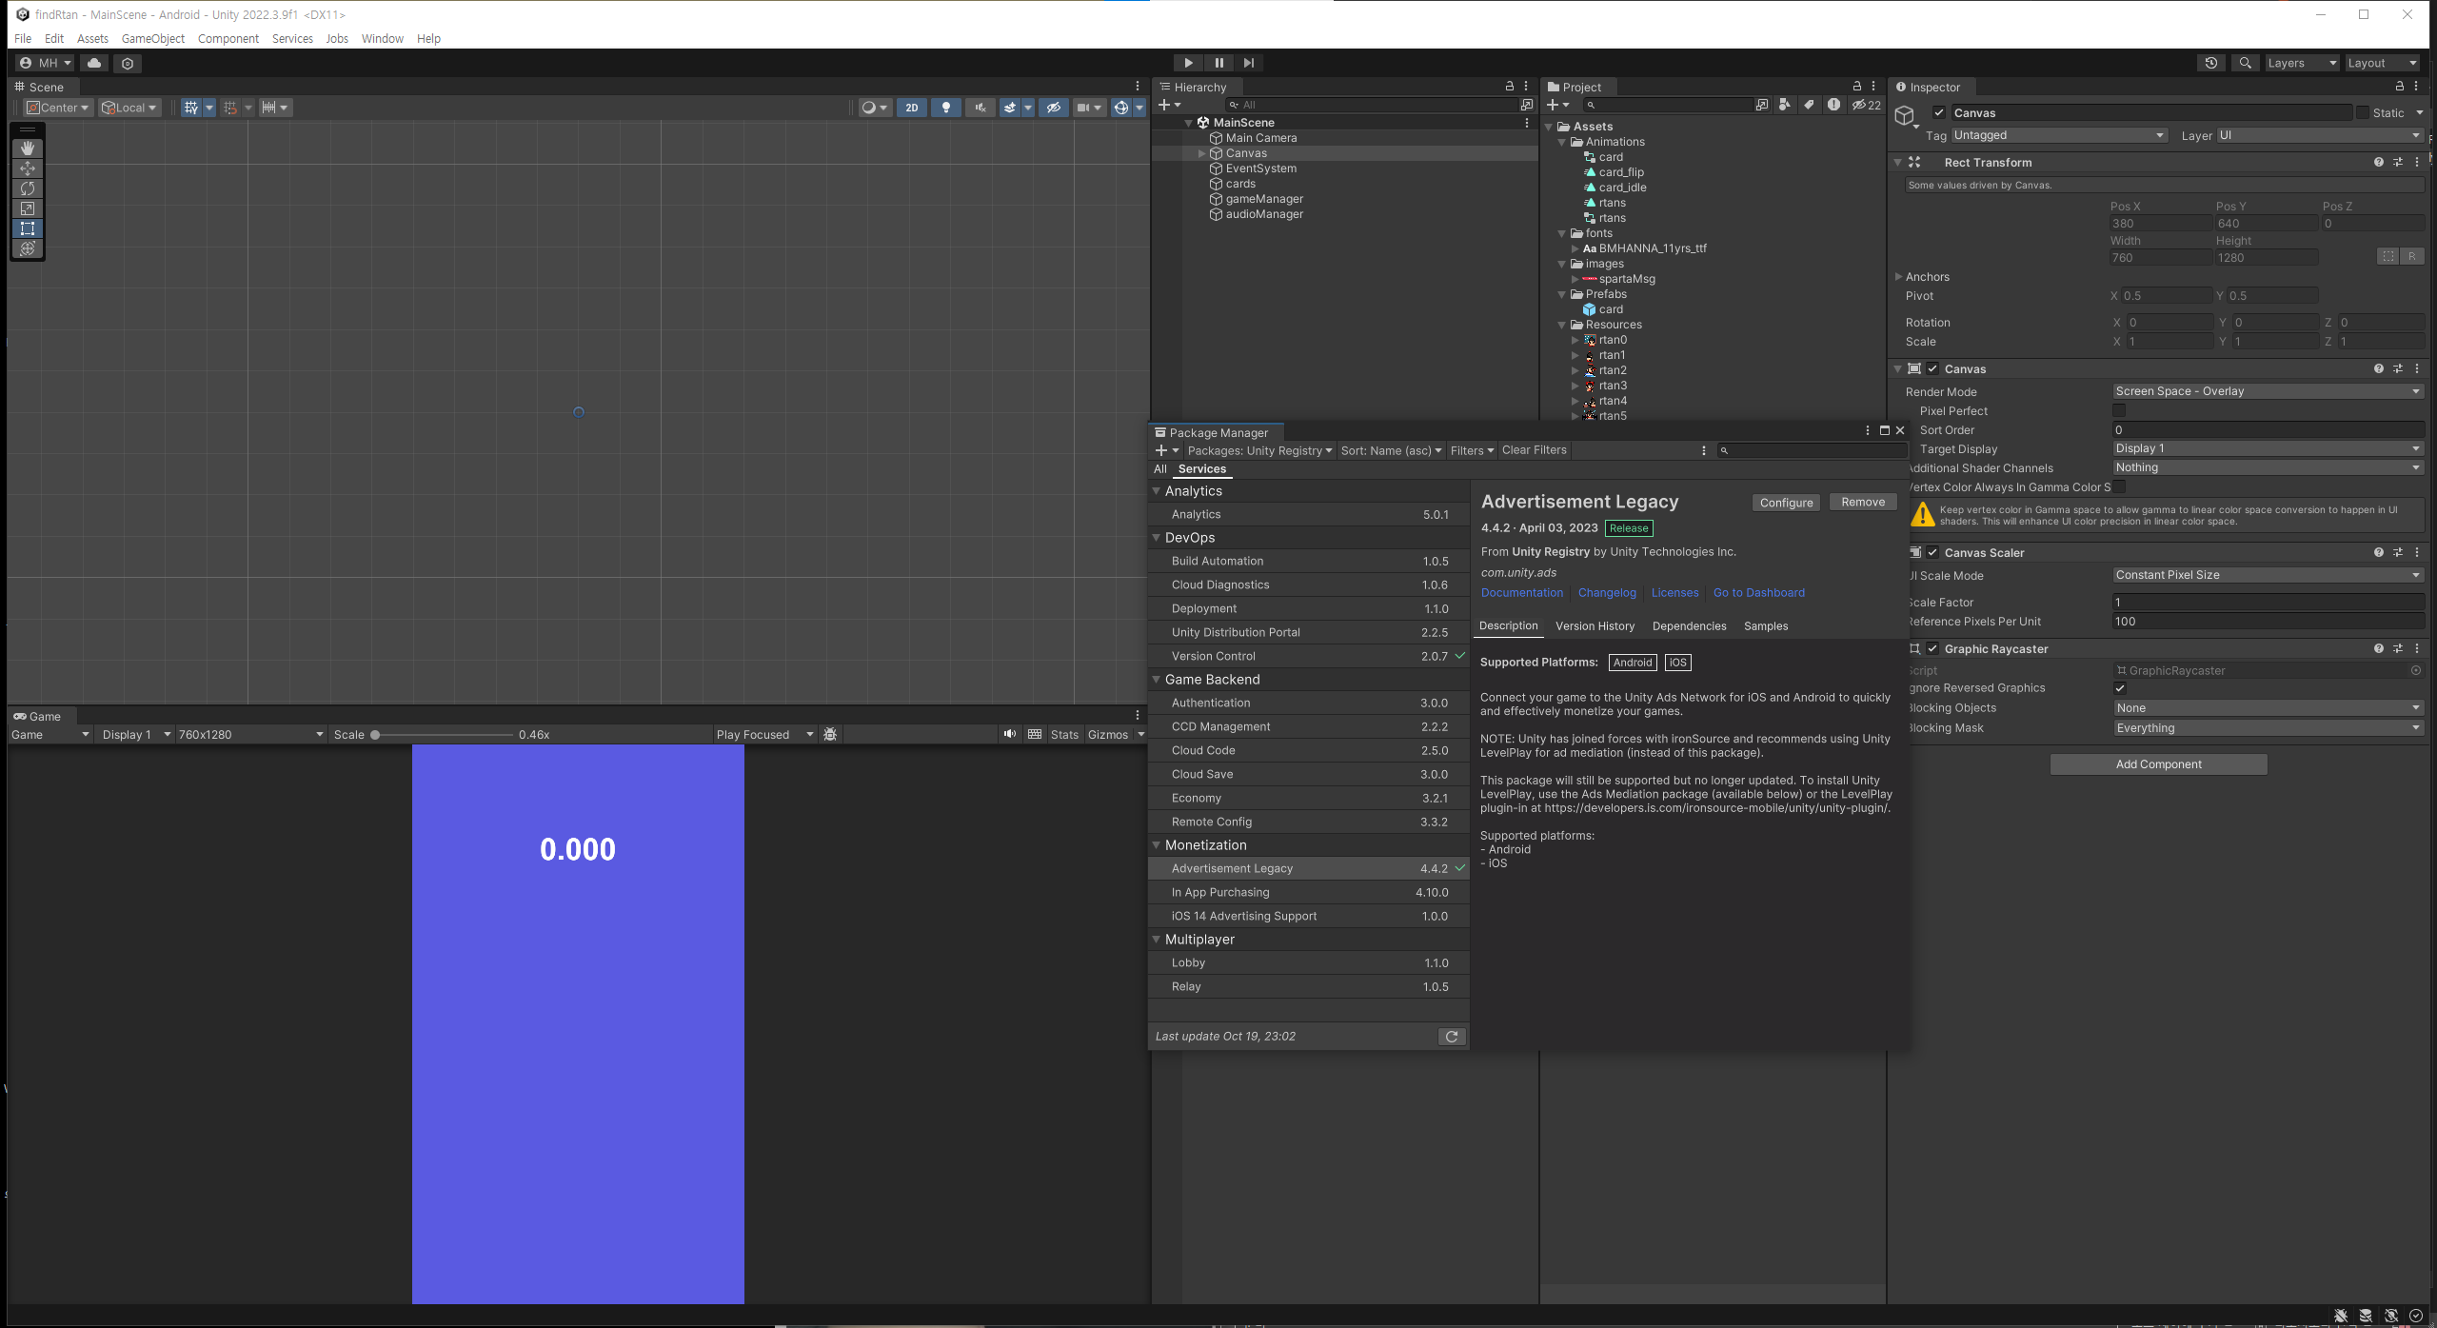
Task: Switch to Version History tab
Action: pyautogui.click(x=1595, y=625)
